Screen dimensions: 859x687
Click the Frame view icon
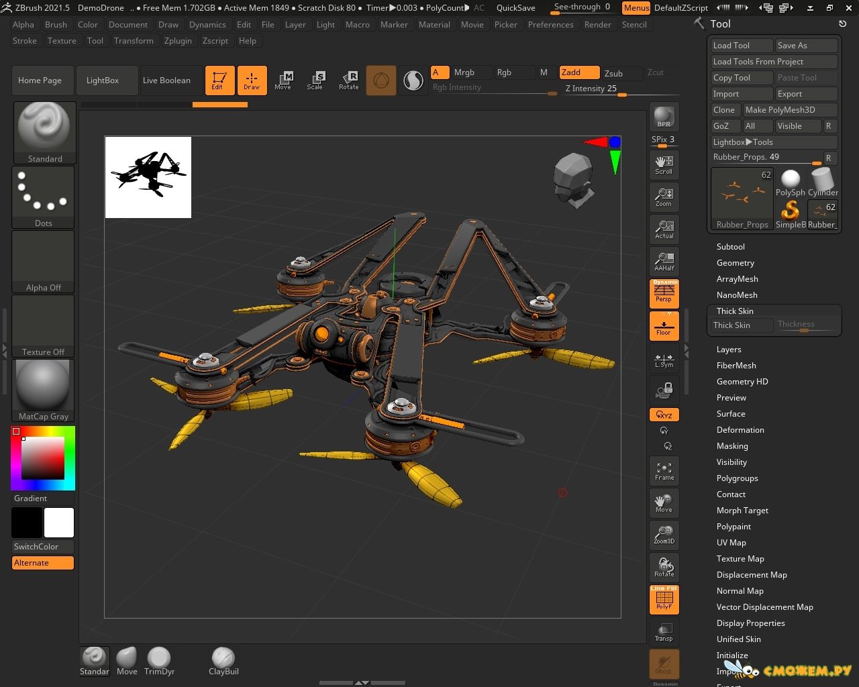[x=664, y=471]
